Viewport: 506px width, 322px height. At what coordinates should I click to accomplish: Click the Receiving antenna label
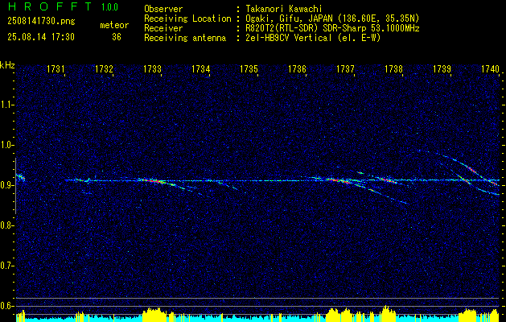(x=185, y=38)
